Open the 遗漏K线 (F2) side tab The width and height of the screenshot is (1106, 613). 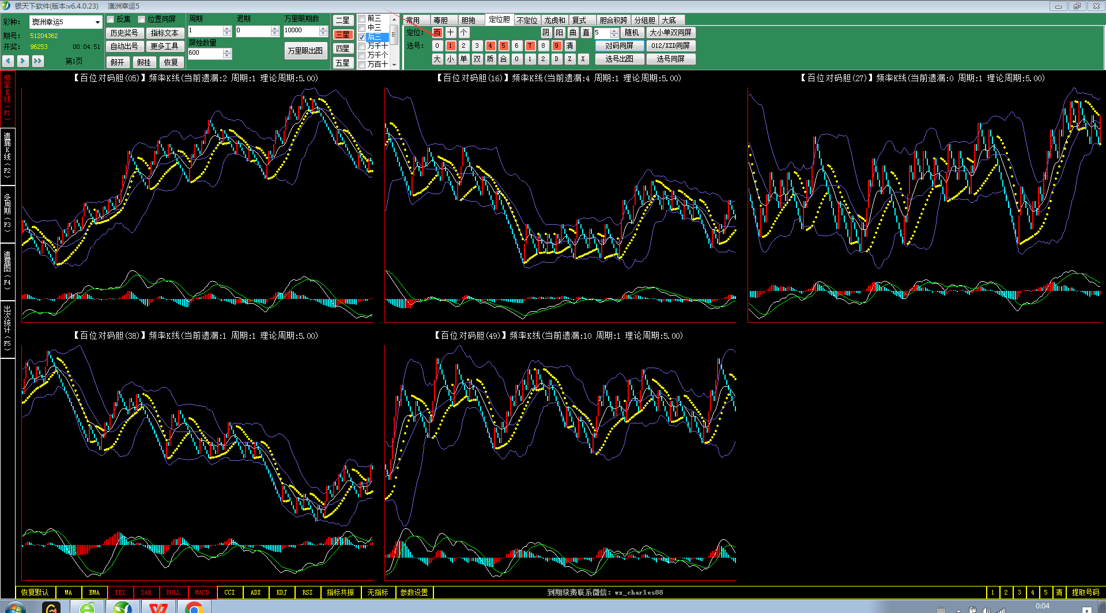click(7, 156)
